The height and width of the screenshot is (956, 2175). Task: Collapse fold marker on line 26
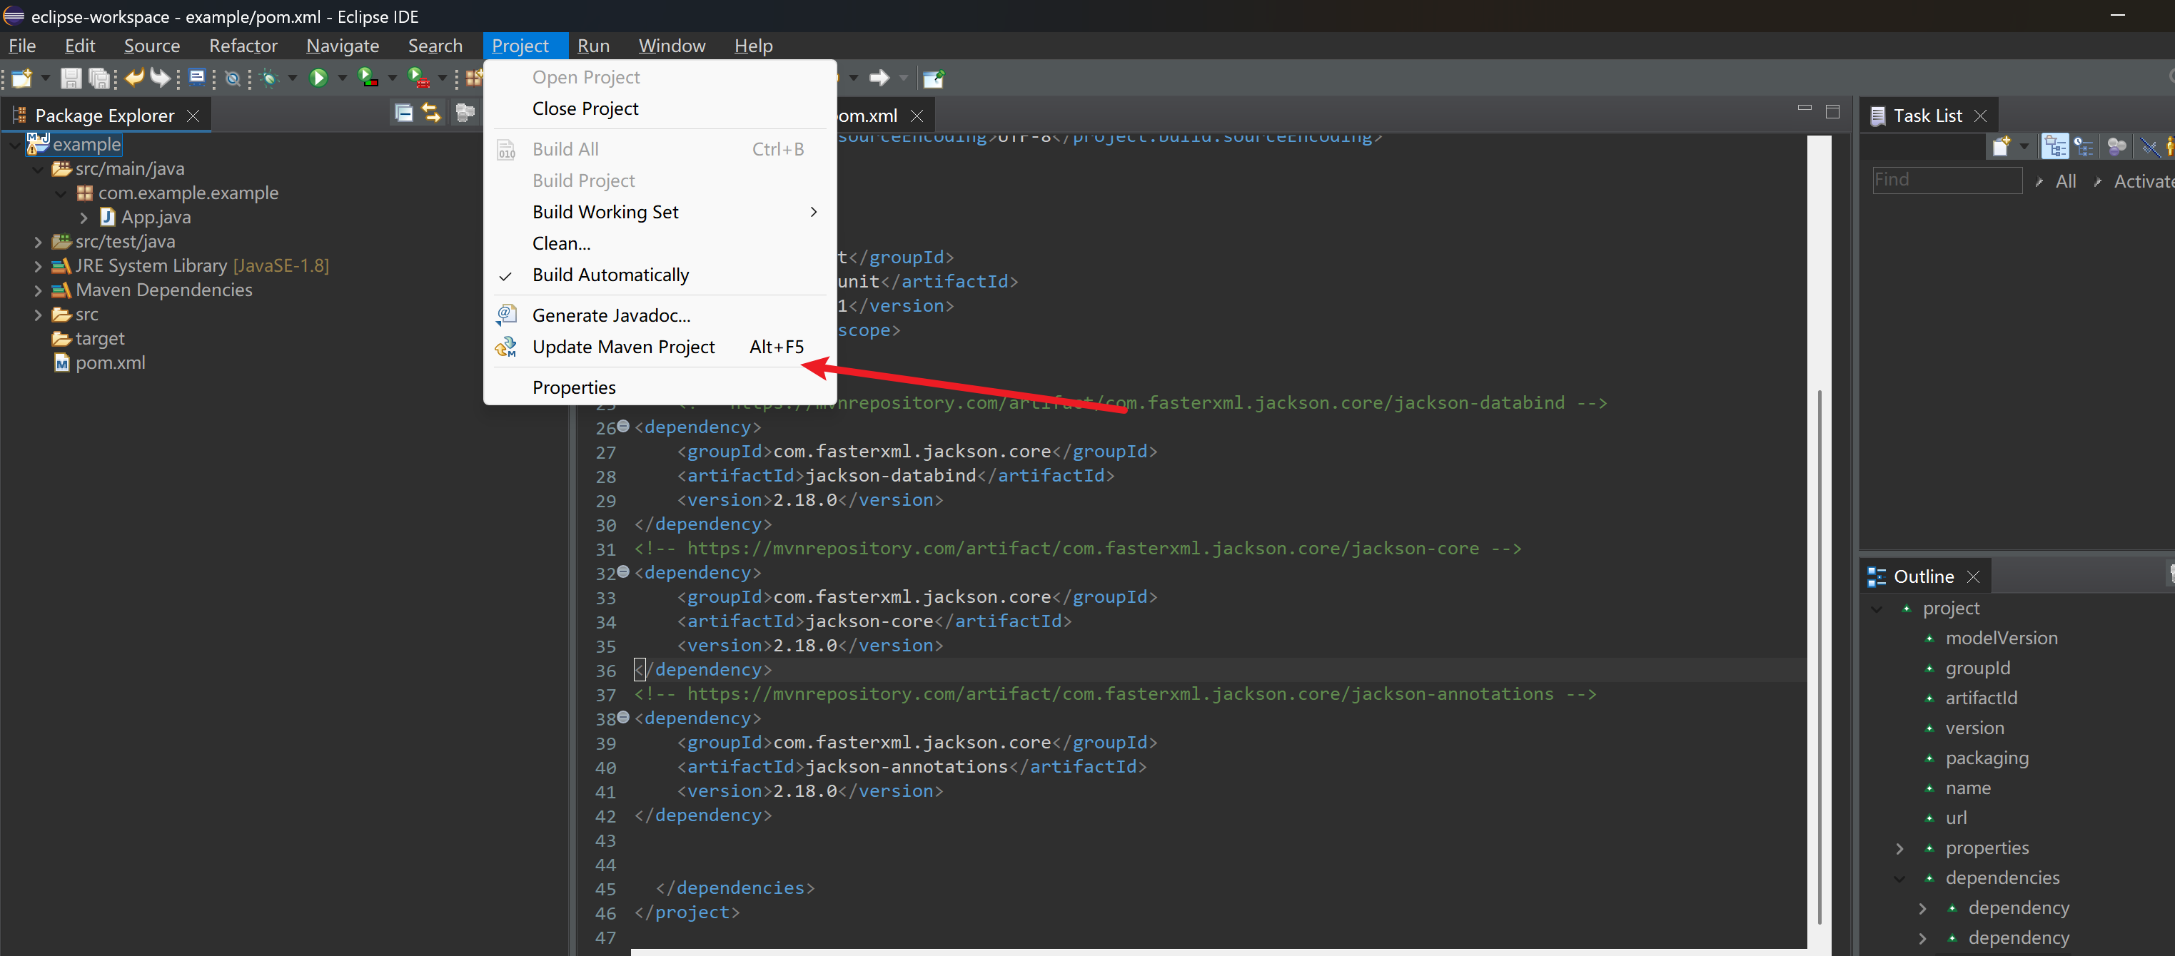[x=623, y=427]
